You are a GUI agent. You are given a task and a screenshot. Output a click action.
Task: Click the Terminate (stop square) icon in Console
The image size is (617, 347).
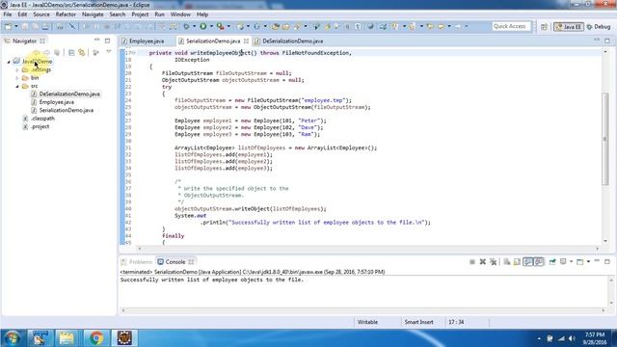coord(472,261)
